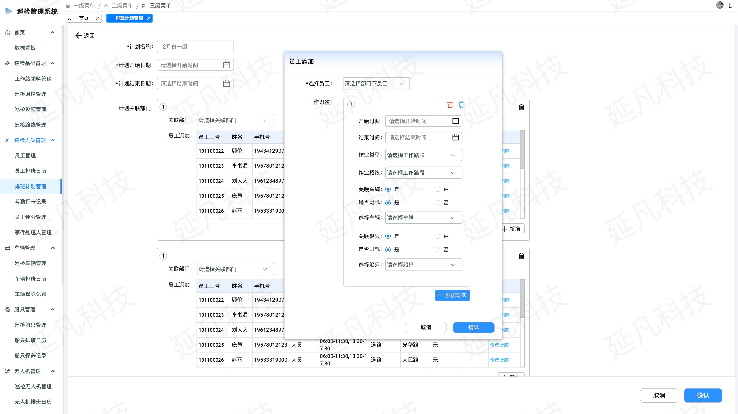
Task: Close the 首页 tab
Action: (x=97, y=18)
